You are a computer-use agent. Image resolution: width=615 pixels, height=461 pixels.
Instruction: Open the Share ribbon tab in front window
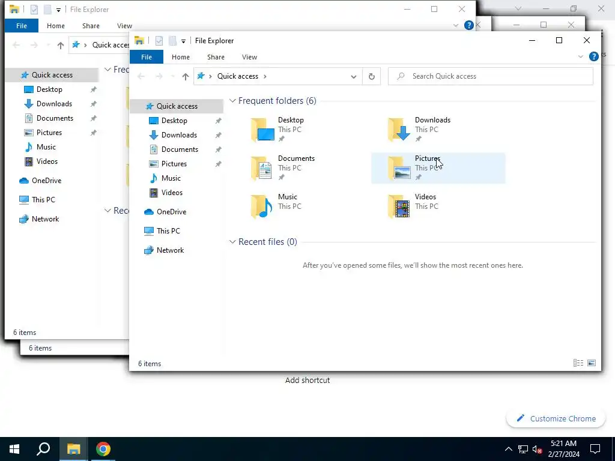216,57
